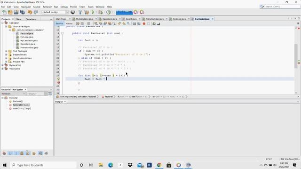The width and height of the screenshot is (301, 169).
Task: Click the Undo toolbar icon
Action: click(x=30, y=12)
